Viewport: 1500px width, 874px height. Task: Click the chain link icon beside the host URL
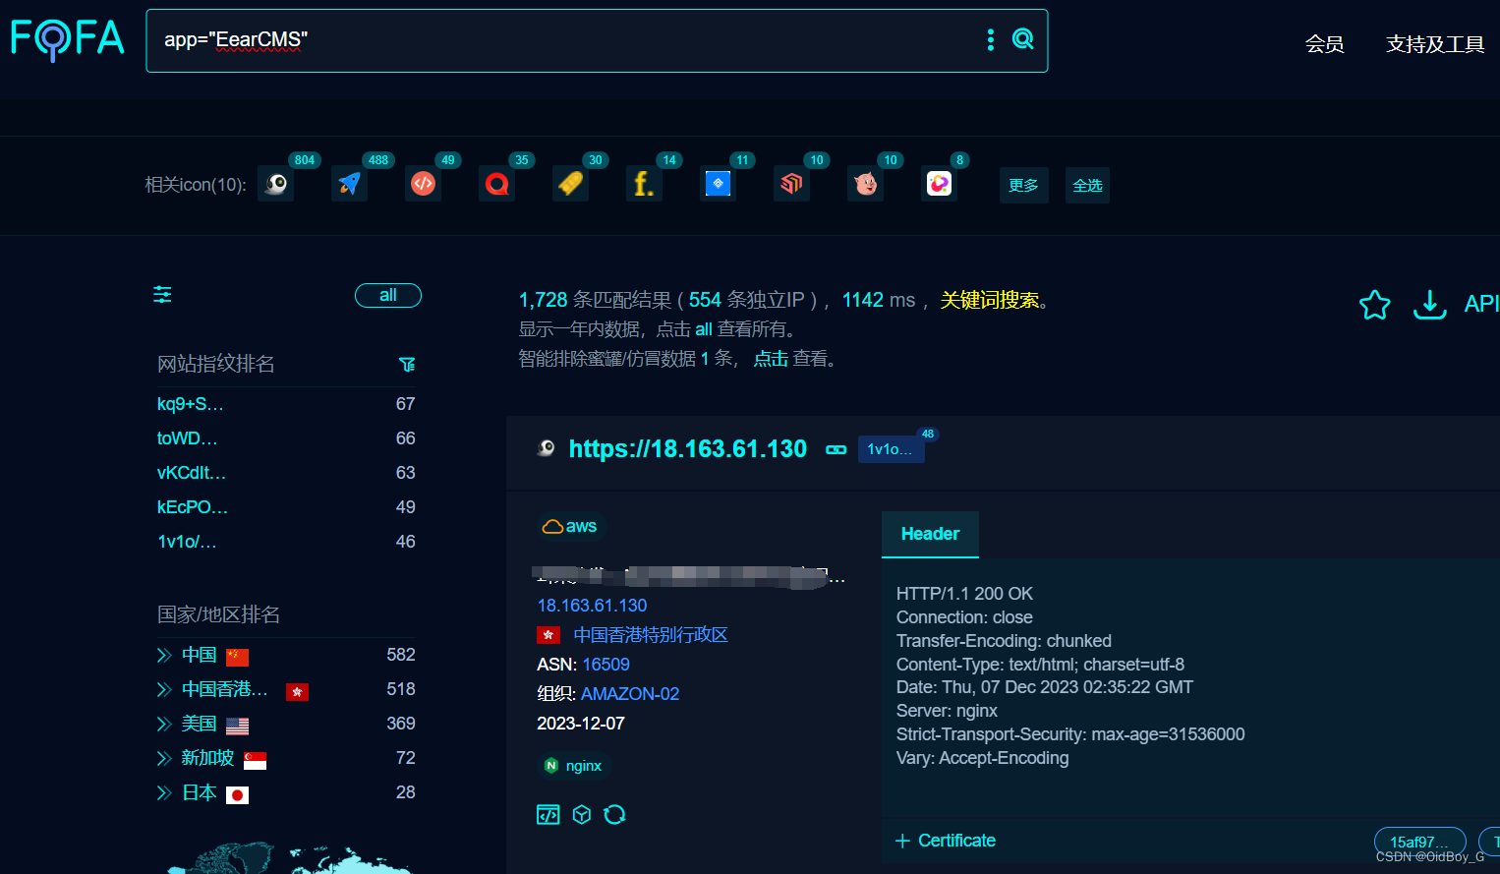click(x=837, y=449)
